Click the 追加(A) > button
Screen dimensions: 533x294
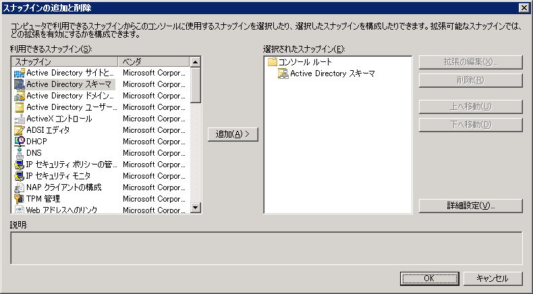coord(233,134)
